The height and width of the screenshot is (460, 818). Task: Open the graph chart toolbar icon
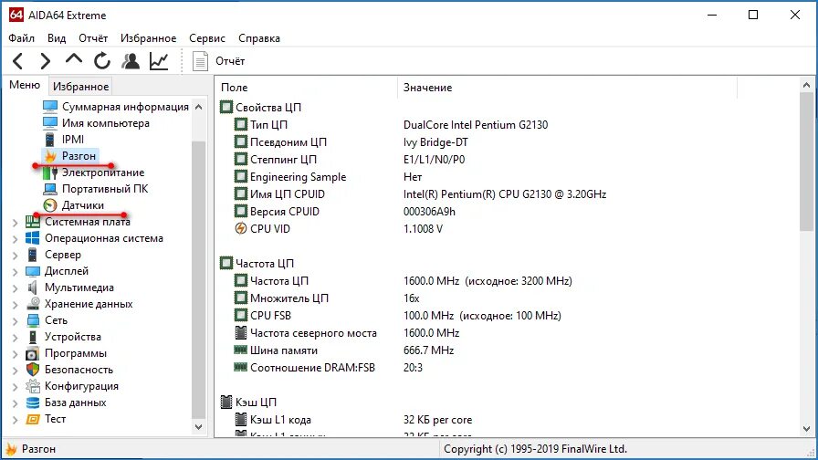coord(159,61)
